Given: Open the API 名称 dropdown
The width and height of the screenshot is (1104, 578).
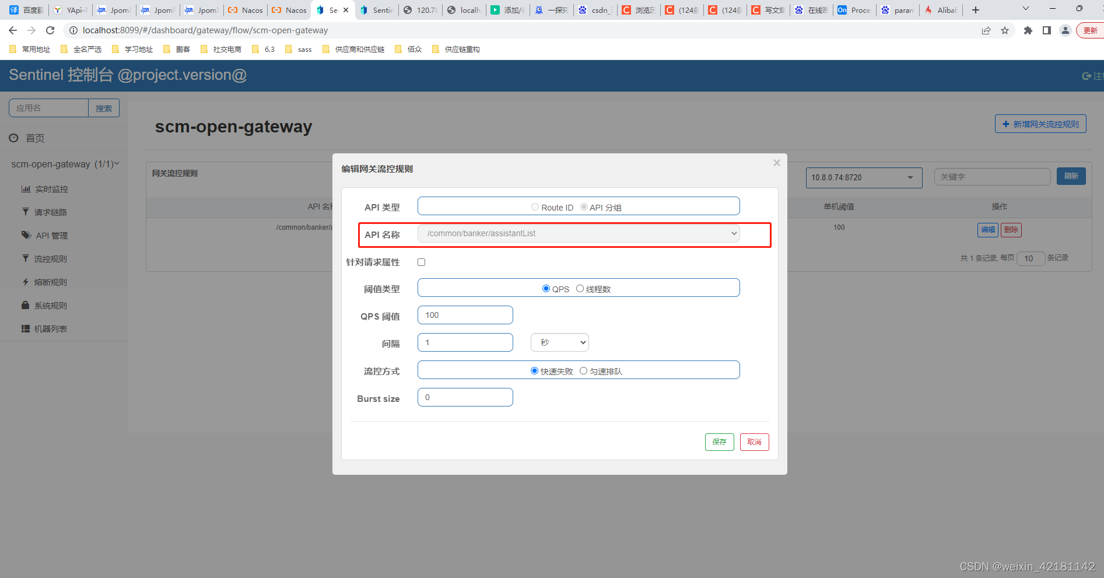Looking at the screenshot, I should pos(579,233).
